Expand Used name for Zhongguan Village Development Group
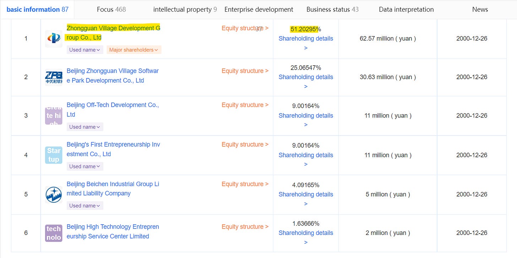Image resolution: width=517 pixels, height=258 pixels. coord(85,50)
